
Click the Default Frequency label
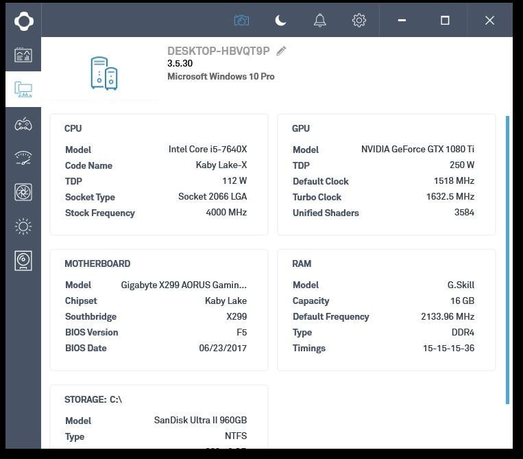331,317
